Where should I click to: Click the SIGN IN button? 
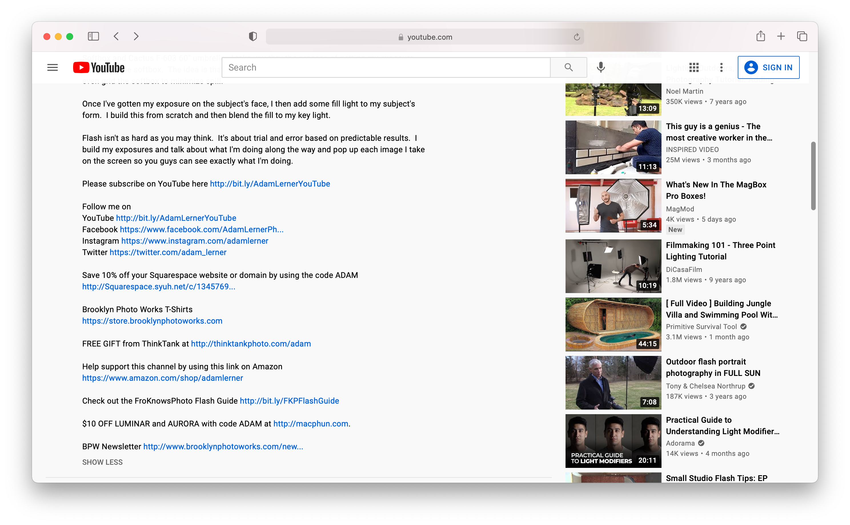coord(768,67)
